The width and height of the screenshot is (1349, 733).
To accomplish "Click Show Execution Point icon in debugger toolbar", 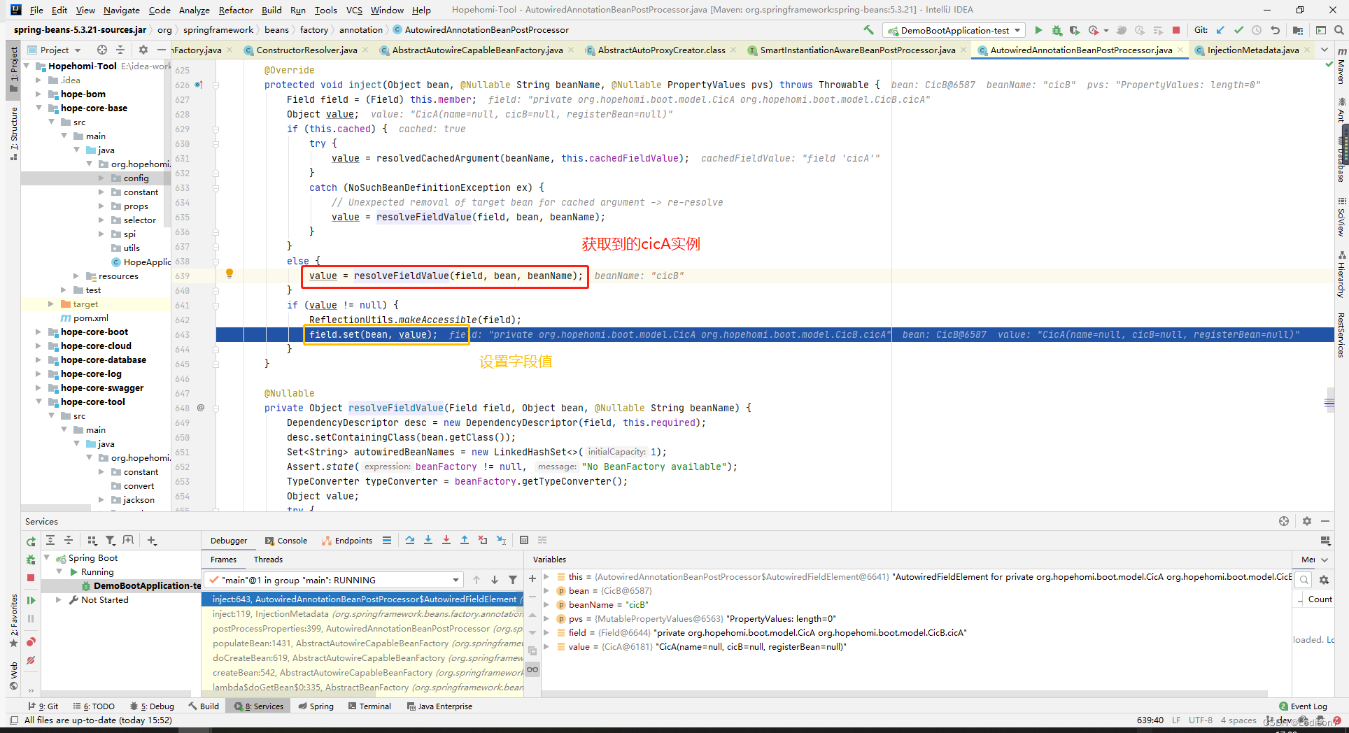I will click(387, 540).
